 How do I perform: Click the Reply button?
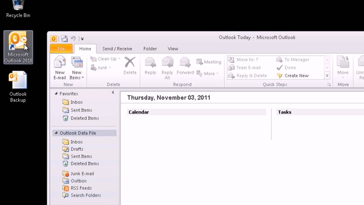coord(150,66)
